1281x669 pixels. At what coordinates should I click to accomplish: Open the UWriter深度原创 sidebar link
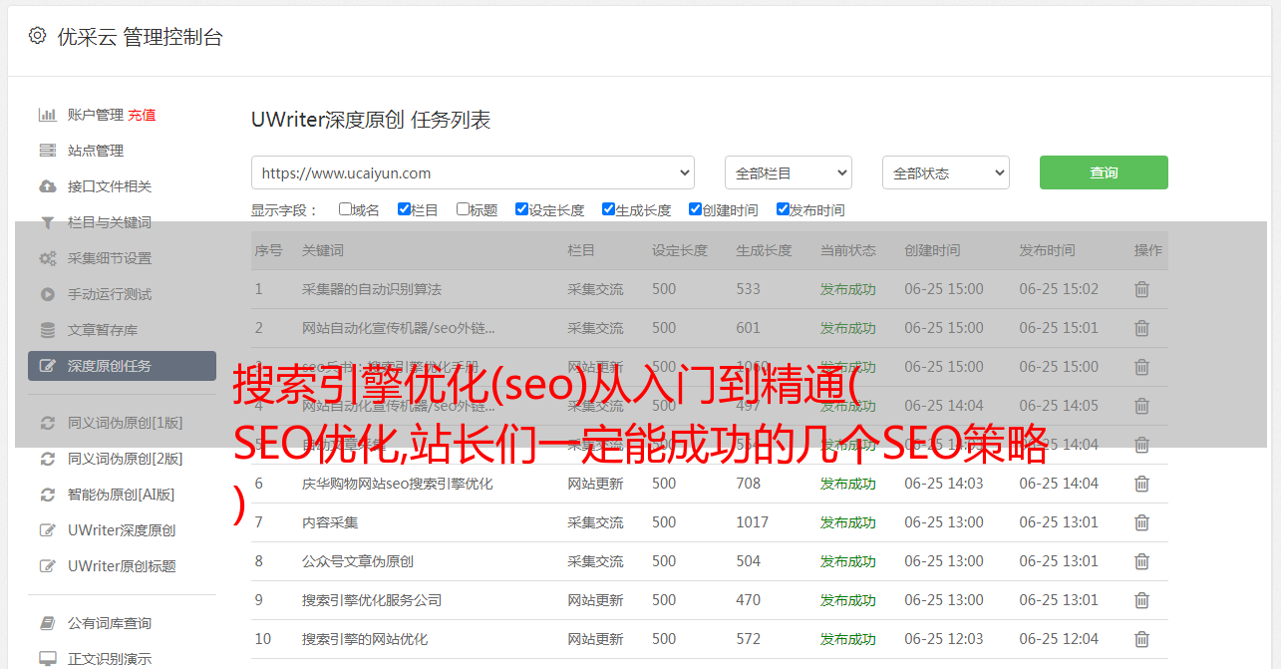coord(122,530)
